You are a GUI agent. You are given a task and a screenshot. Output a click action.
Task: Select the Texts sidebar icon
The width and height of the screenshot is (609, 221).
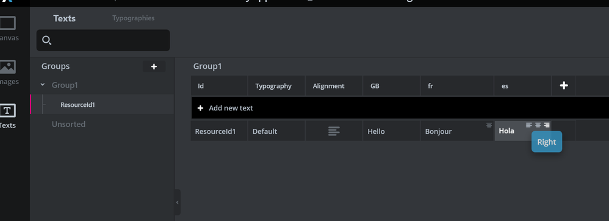(x=7, y=116)
